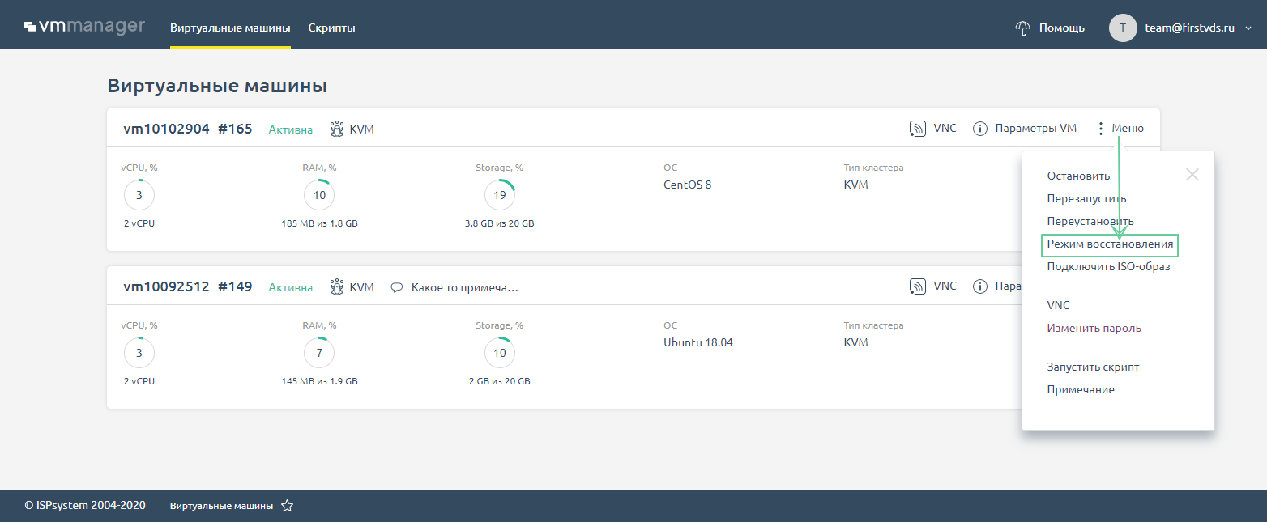Click the info icon on vm10092512 row
The image size is (1267, 522).
click(979, 286)
